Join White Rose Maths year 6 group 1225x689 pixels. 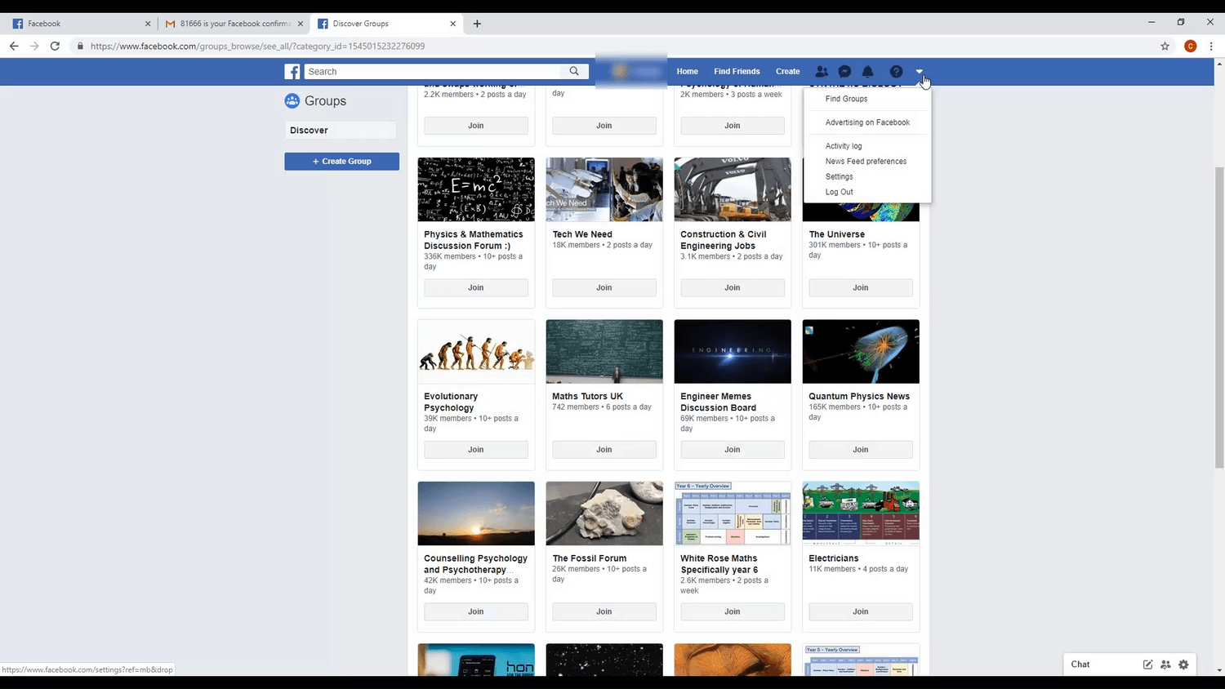pyautogui.click(x=733, y=611)
